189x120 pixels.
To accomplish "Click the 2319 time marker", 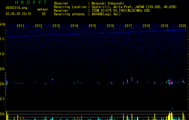I will click(164, 26).
